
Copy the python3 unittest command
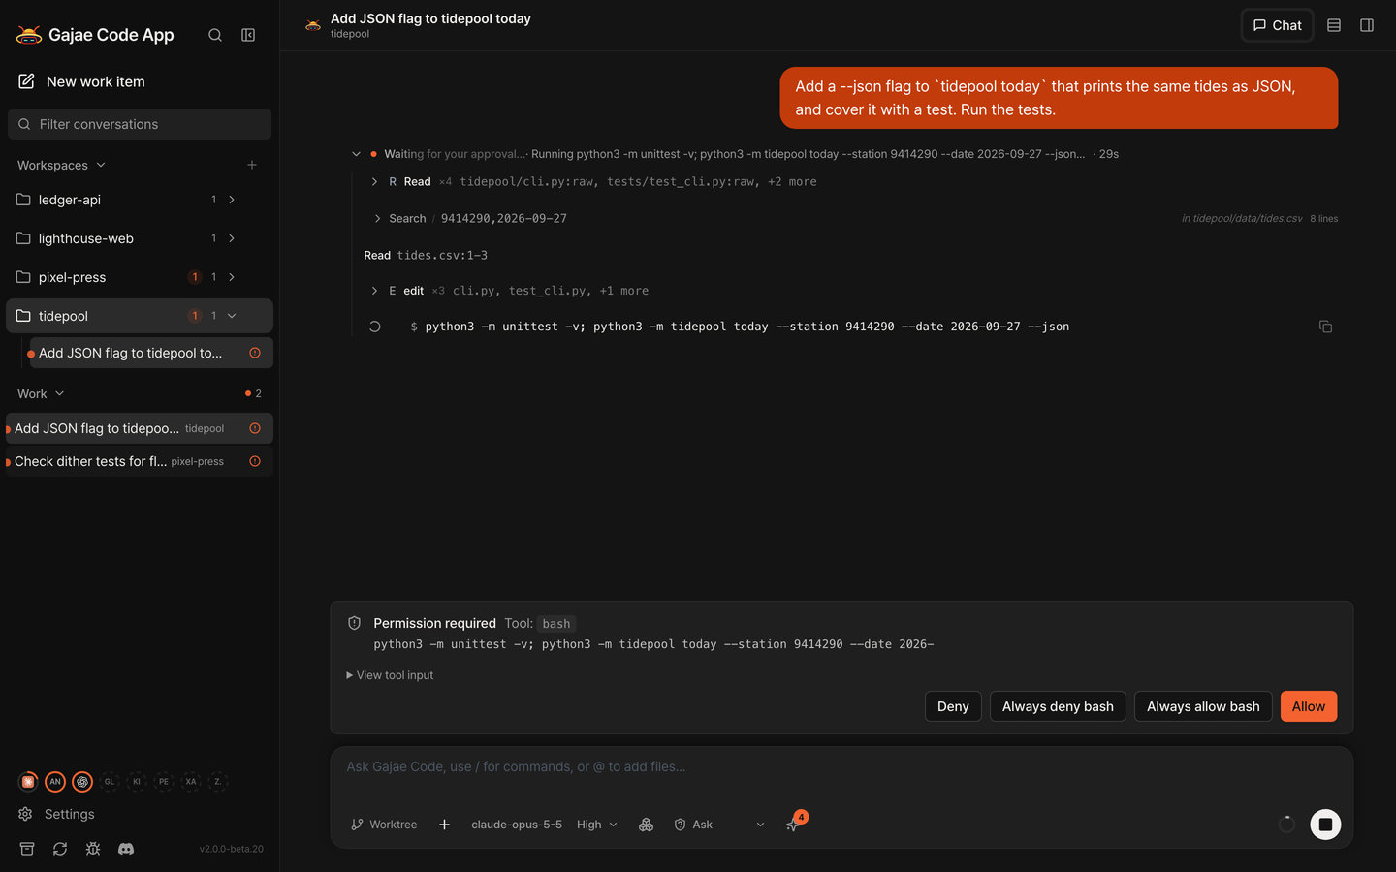tap(1325, 327)
